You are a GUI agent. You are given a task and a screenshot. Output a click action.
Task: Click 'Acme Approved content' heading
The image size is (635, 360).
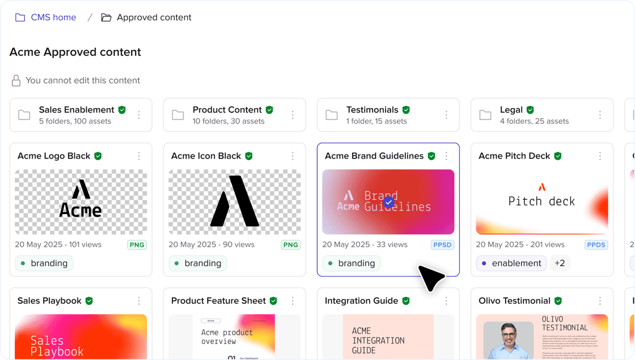coord(75,52)
